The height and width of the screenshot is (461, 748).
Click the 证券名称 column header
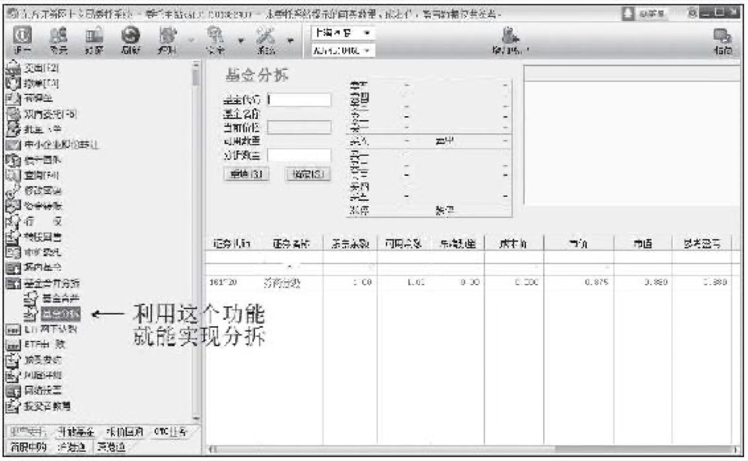[x=291, y=244]
